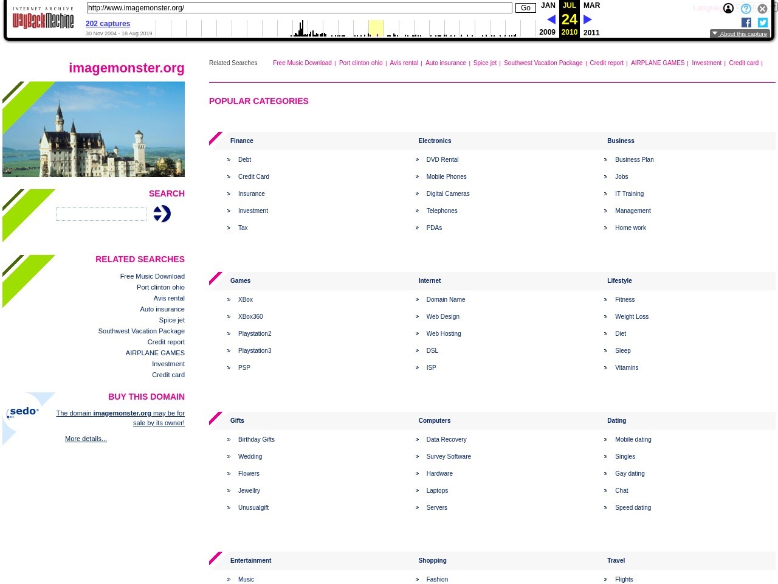
Task: Click the Go button
Action: tap(525, 8)
